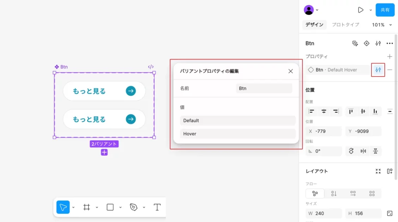Select the Frame tool
Viewport: 398px width, 222px height.
pos(86,207)
